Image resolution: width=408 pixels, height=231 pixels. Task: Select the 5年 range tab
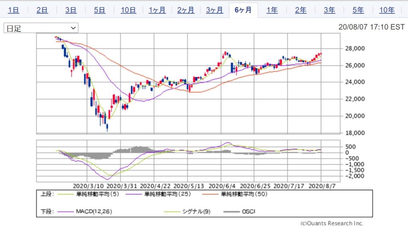coord(358,10)
